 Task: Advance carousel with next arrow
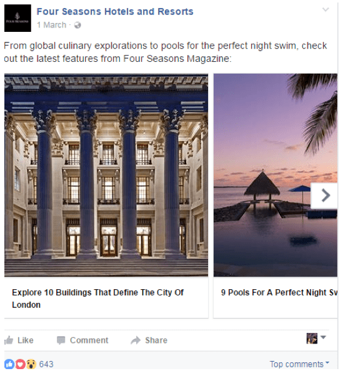click(324, 195)
